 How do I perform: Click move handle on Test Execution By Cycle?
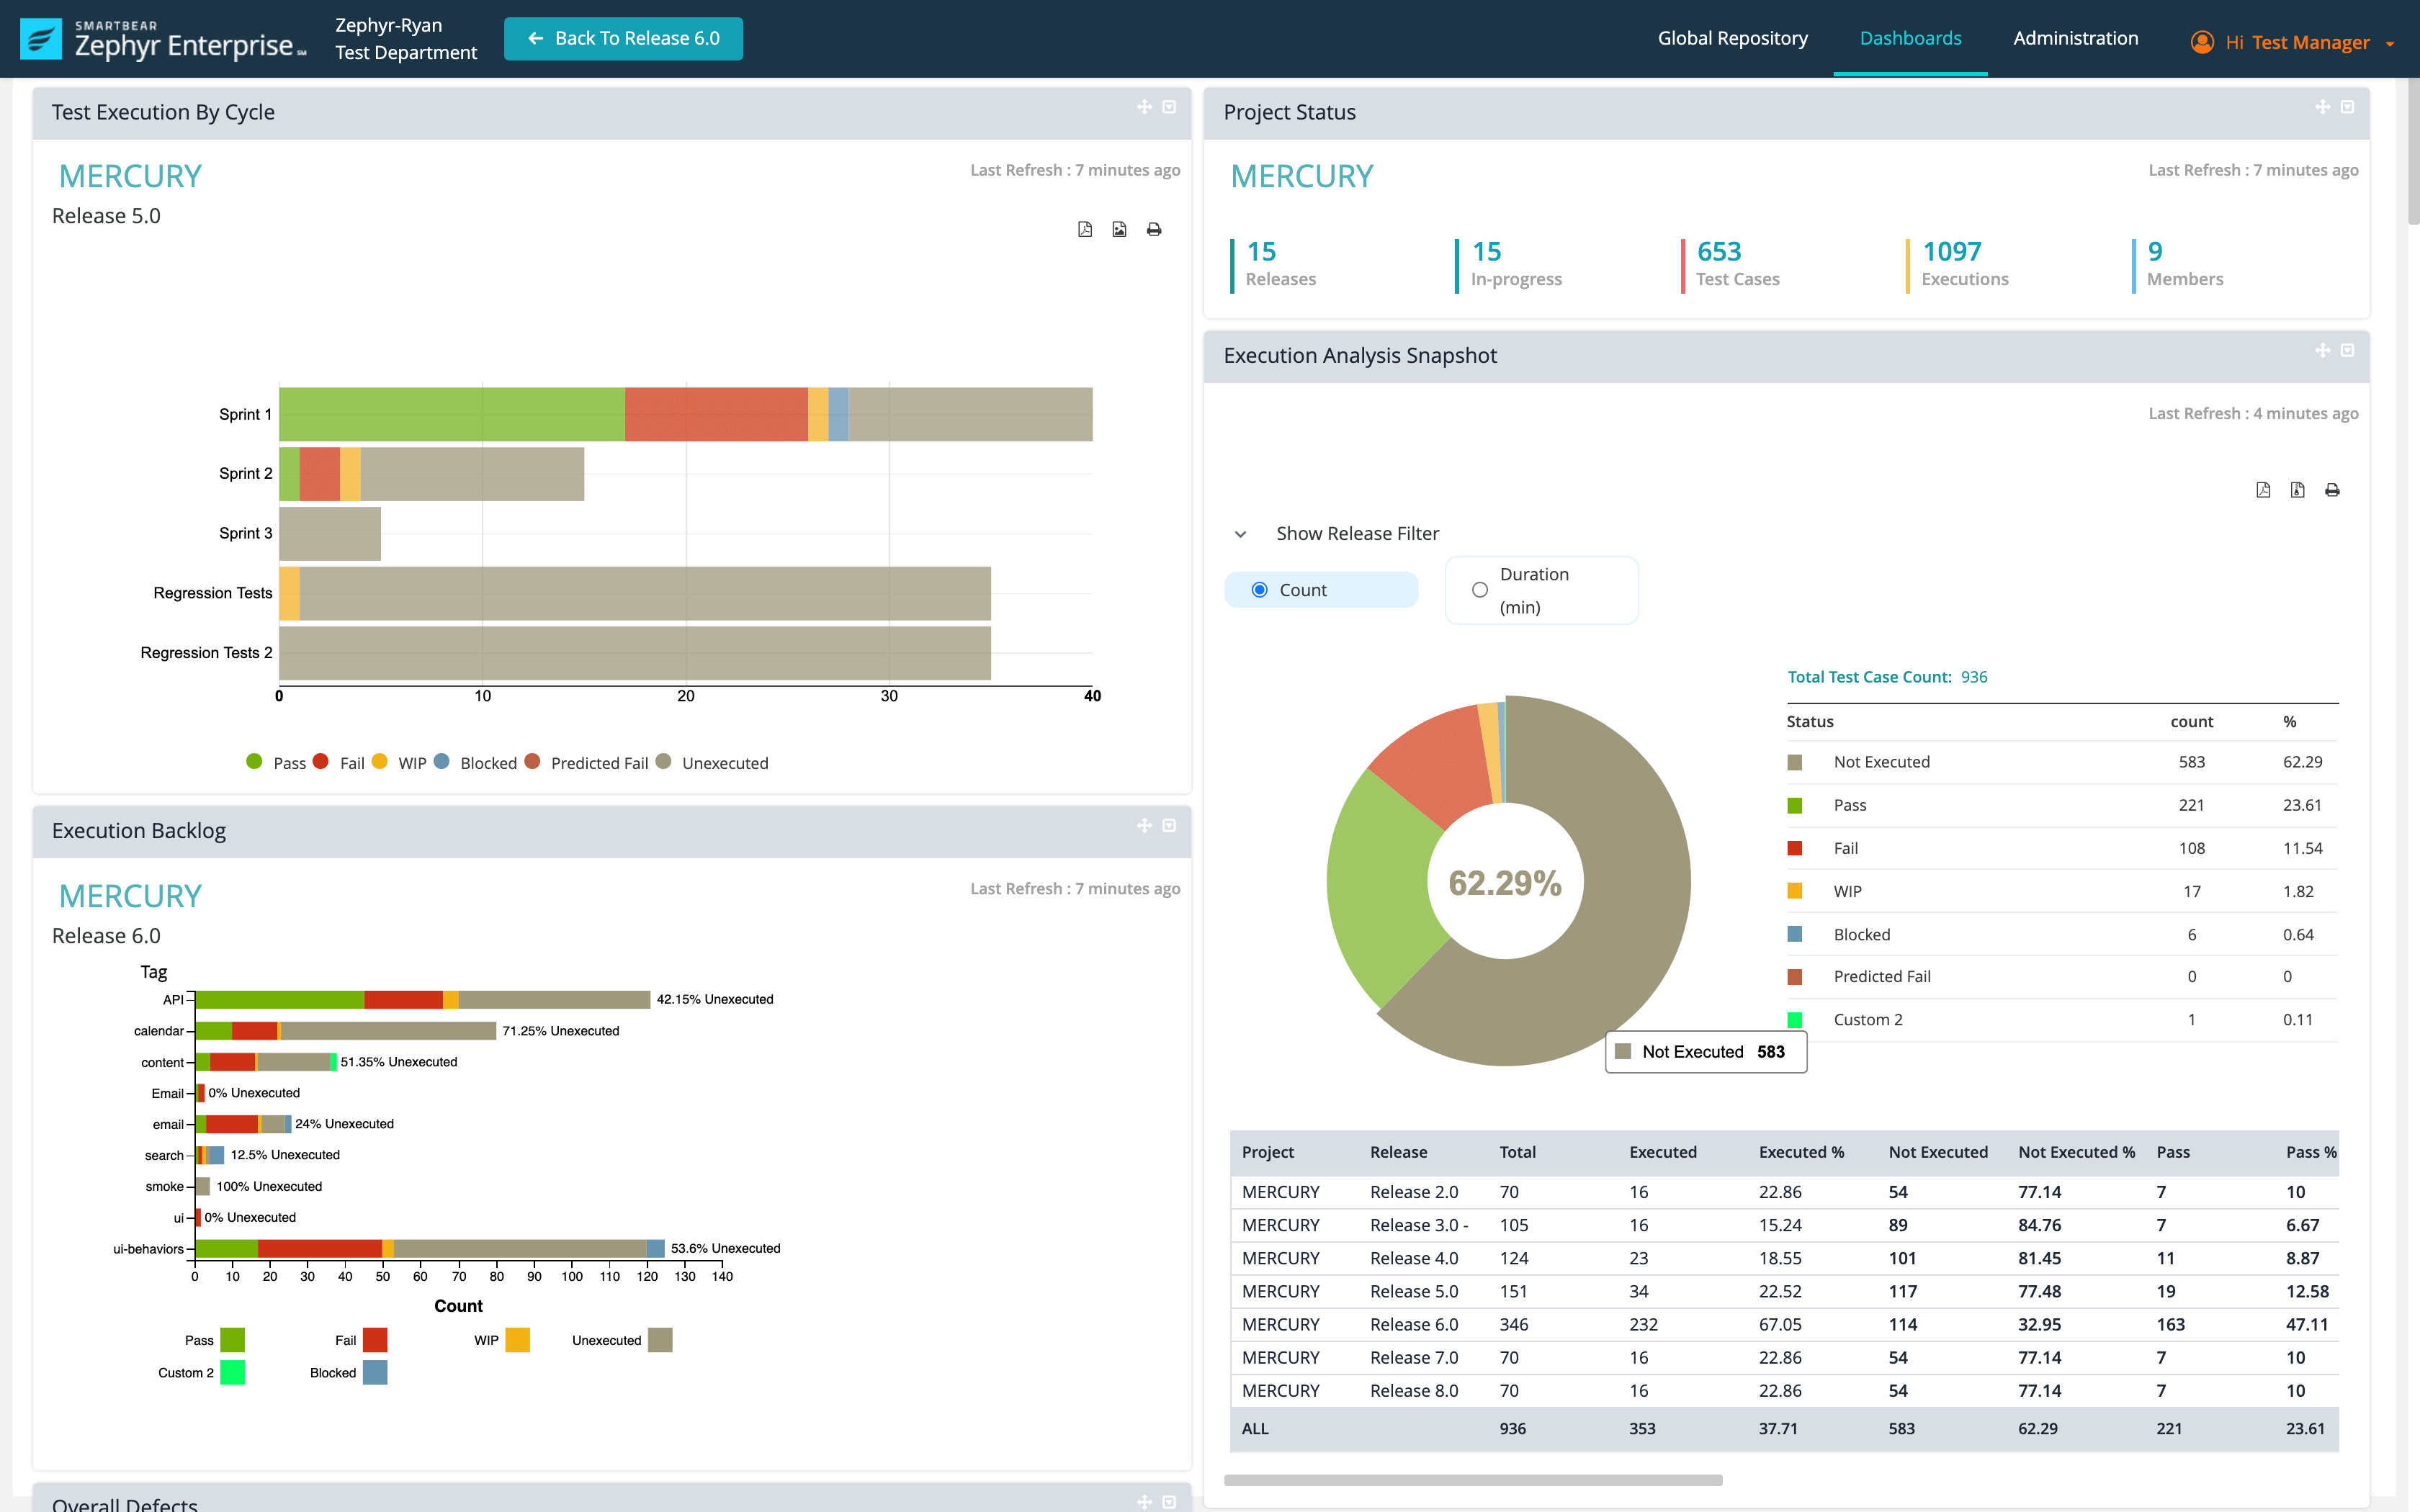coord(1144,107)
